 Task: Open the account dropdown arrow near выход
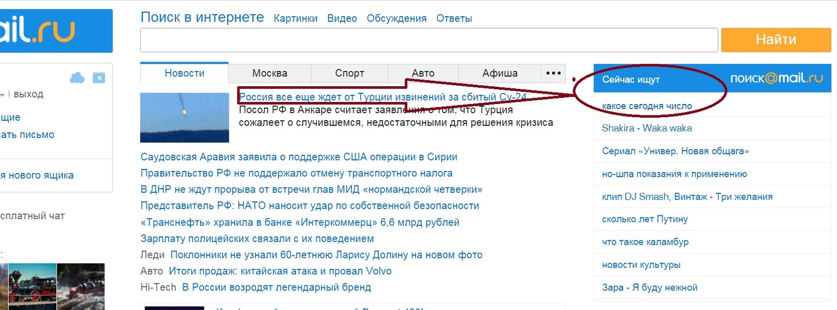(x=3, y=95)
